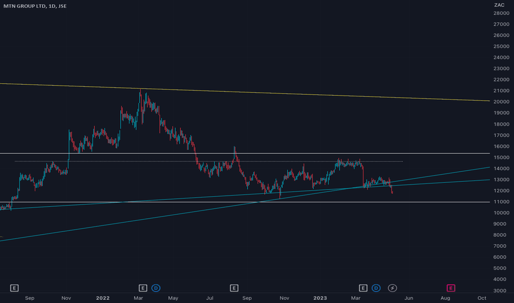Select the 10000 price level label

click(501, 213)
